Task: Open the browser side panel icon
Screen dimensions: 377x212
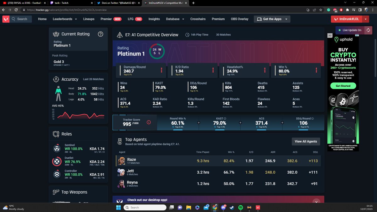Action: tap(360, 10)
